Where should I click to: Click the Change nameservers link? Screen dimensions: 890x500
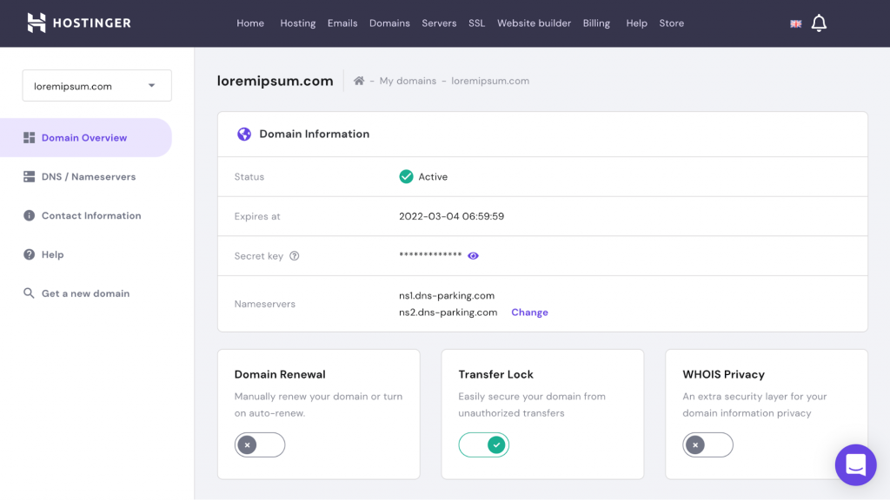(x=529, y=312)
